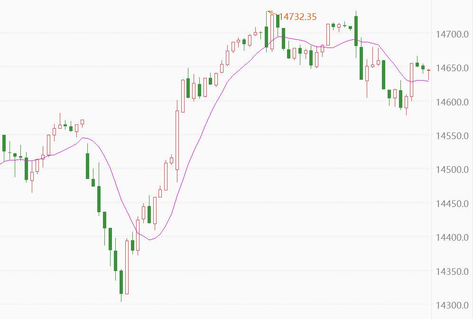The image size is (473, 319).
Task: Select the 14350.0 price axis label
Action: point(452,272)
